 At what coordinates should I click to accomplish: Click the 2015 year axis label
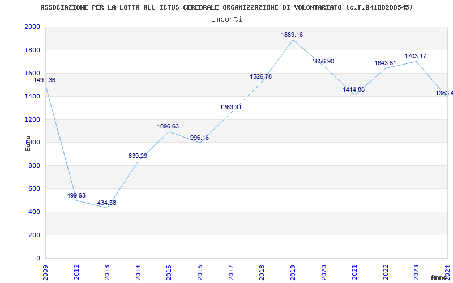point(169,272)
